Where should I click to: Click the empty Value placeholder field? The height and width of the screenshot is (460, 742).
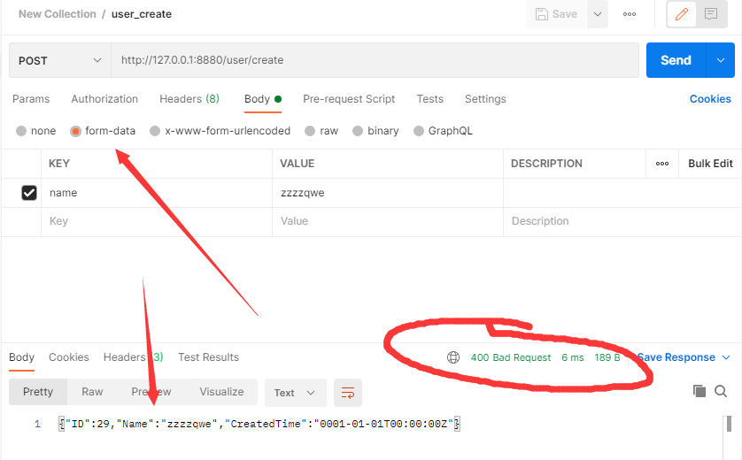click(388, 221)
